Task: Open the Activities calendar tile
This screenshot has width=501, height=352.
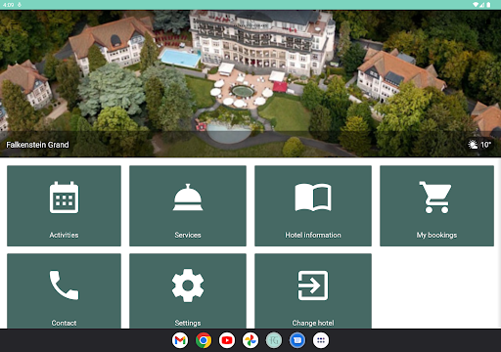Action: [64, 205]
